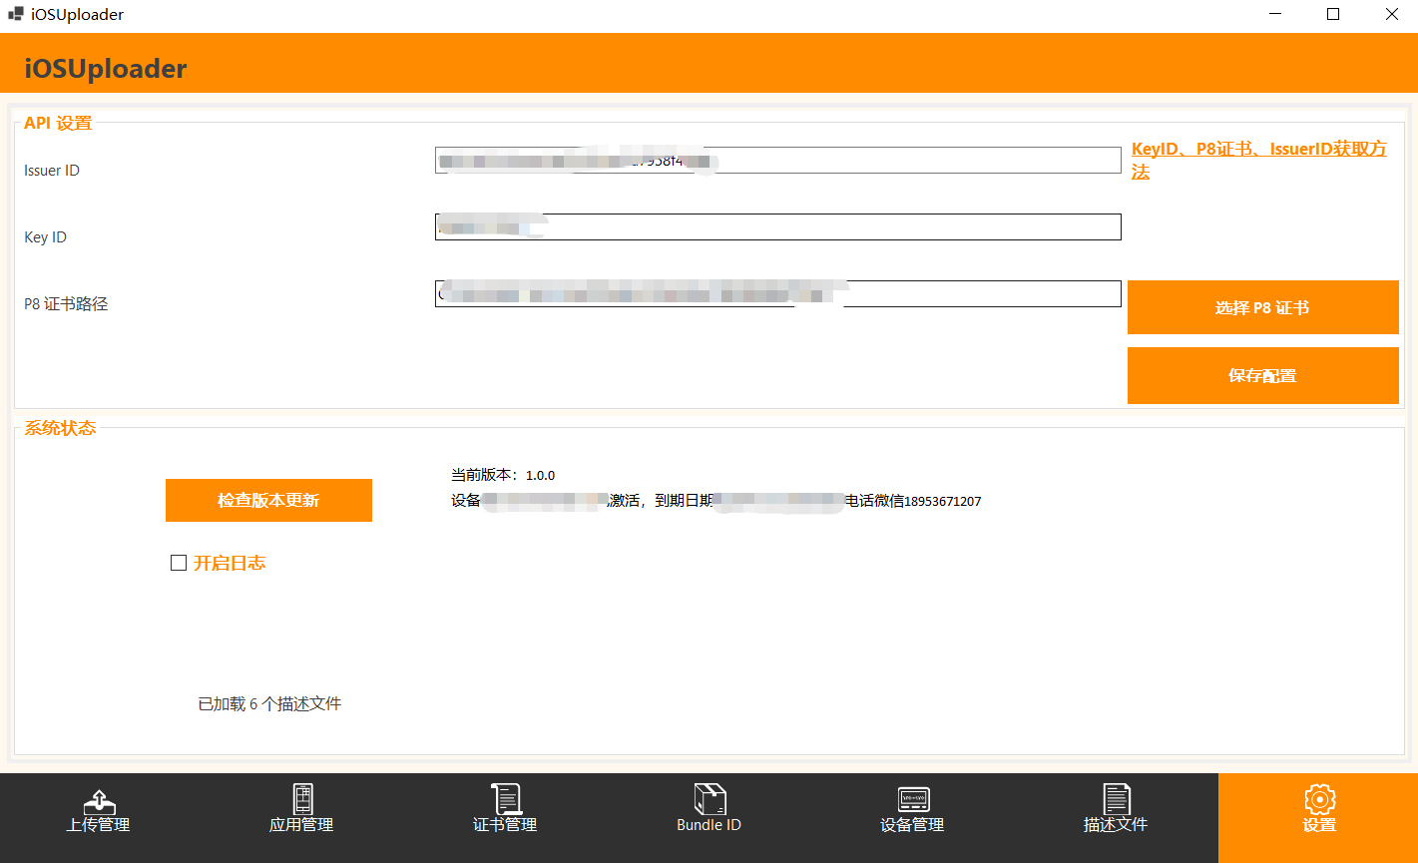Enable the 开启日志 logging checkbox
The image size is (1418, 863).
point(179,563)
